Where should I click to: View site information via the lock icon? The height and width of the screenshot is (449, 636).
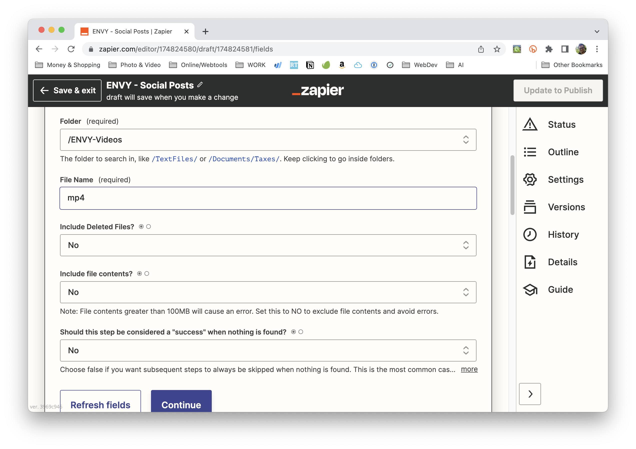pos(91,49)
